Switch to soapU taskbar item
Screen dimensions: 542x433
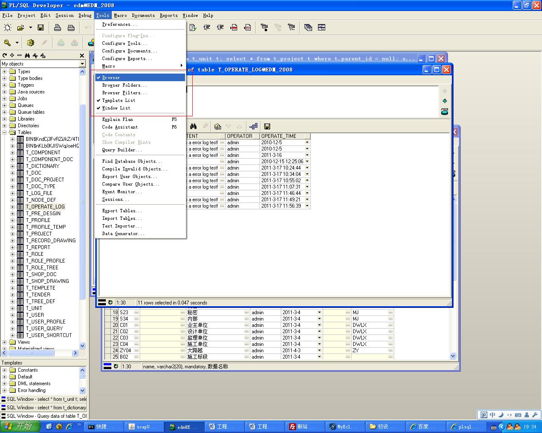143,427
